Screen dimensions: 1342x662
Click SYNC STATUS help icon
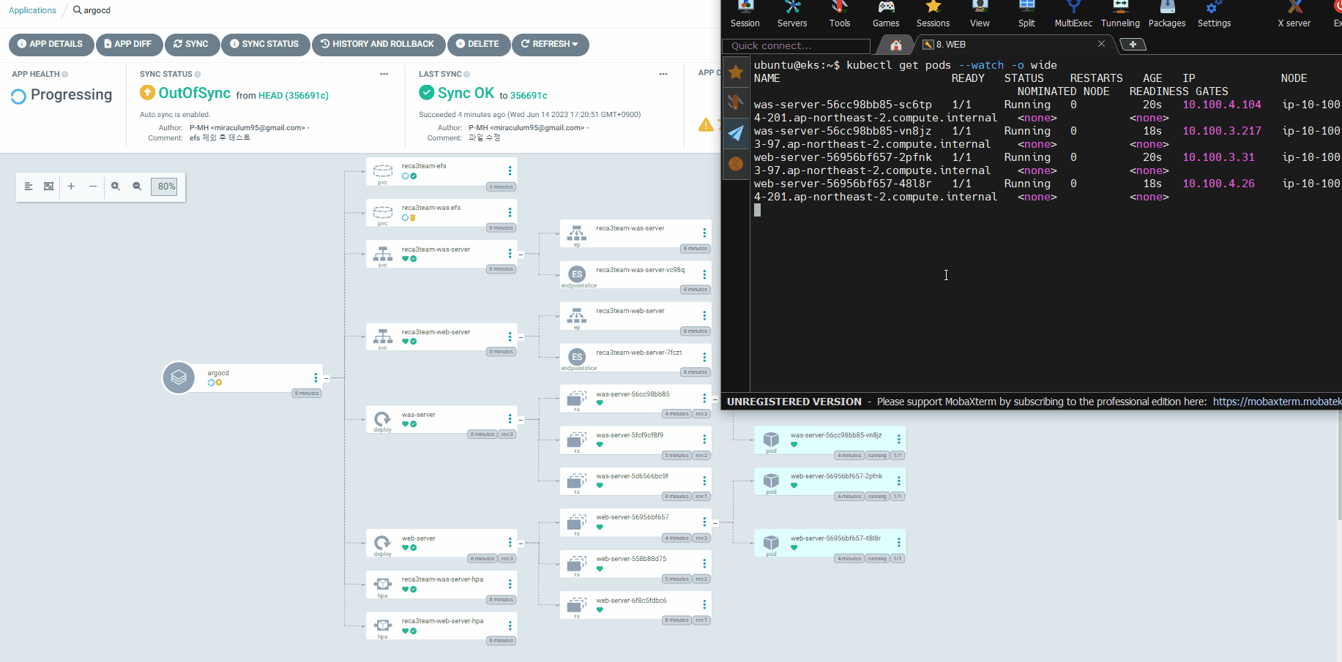coord(198,74)
